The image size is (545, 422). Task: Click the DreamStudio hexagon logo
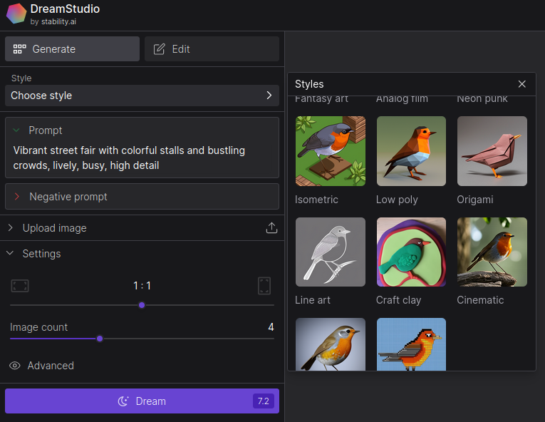click(x=16, y=14)
